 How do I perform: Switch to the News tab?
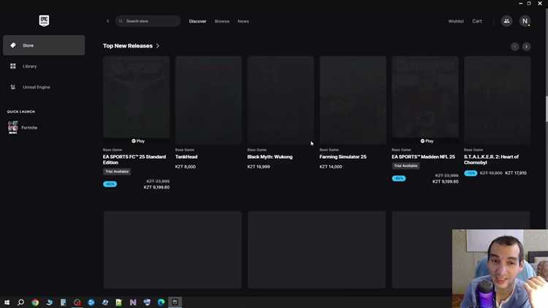[x=243, y=21]
